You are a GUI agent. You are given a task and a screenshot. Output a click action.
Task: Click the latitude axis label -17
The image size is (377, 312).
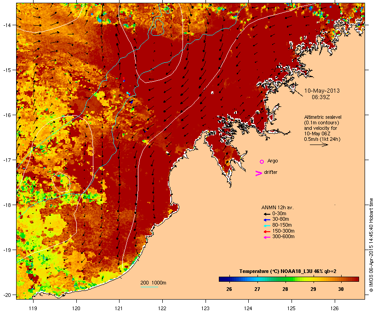(6, 160)
